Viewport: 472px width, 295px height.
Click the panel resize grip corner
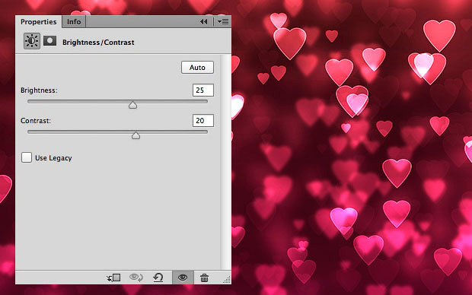point(227,280)
